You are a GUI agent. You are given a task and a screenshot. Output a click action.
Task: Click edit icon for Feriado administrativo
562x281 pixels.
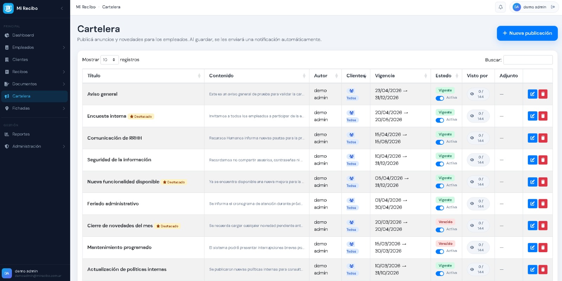coord(532,204)
